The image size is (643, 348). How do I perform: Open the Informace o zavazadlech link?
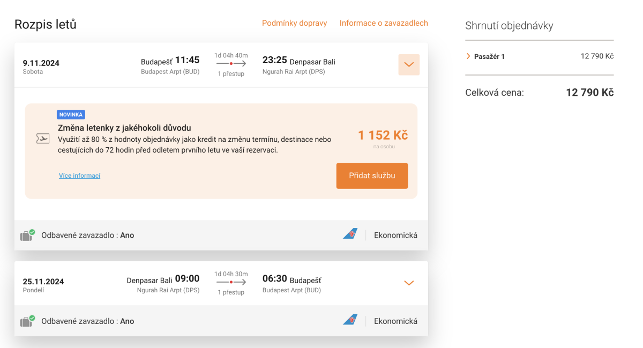coord(384,23)
